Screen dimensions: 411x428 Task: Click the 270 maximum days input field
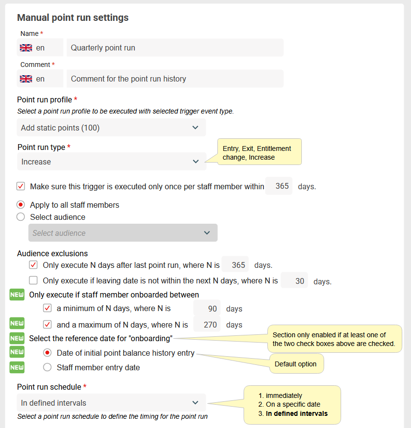pyautogui.click(x=207, y=325)
